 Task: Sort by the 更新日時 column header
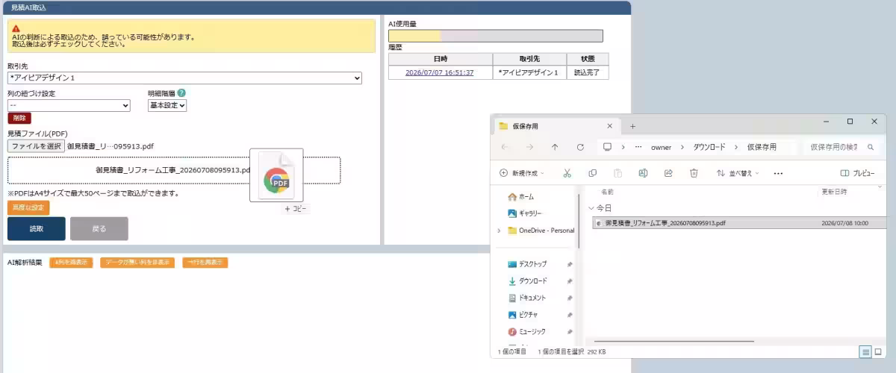[x=834, y=192]
